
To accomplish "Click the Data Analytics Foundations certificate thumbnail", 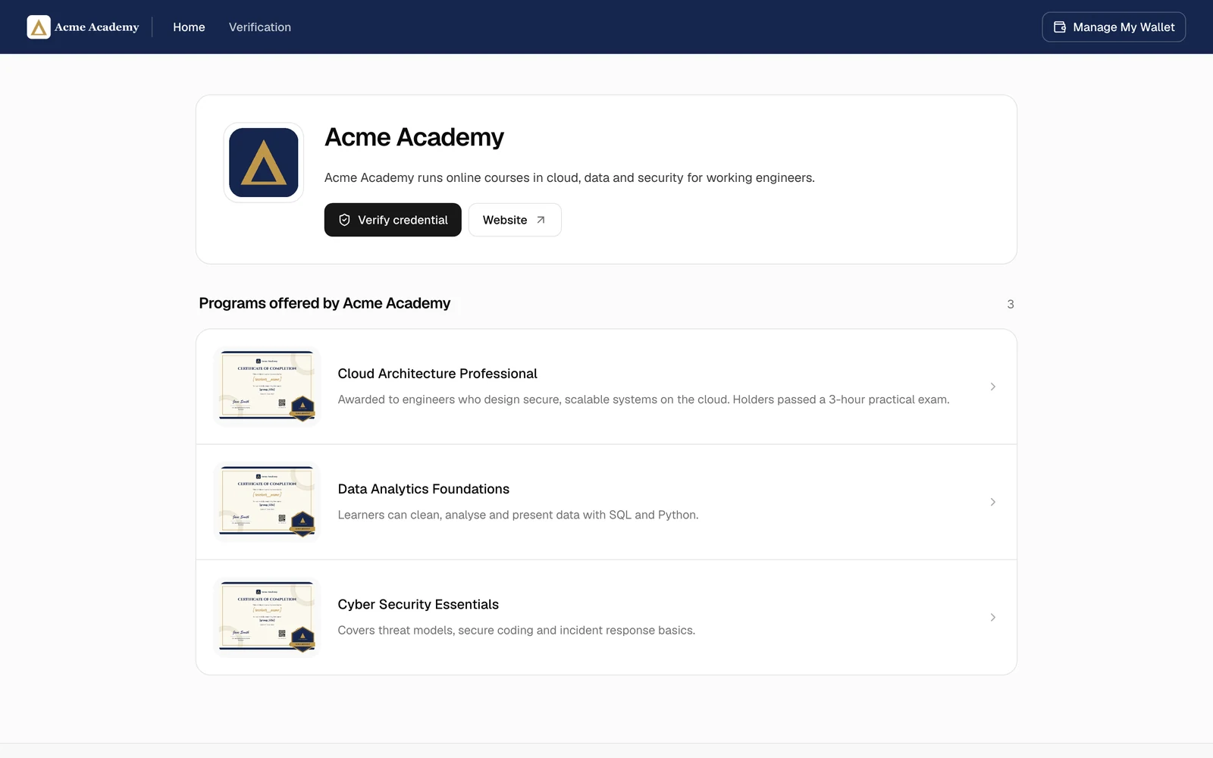I will (268, 502).
